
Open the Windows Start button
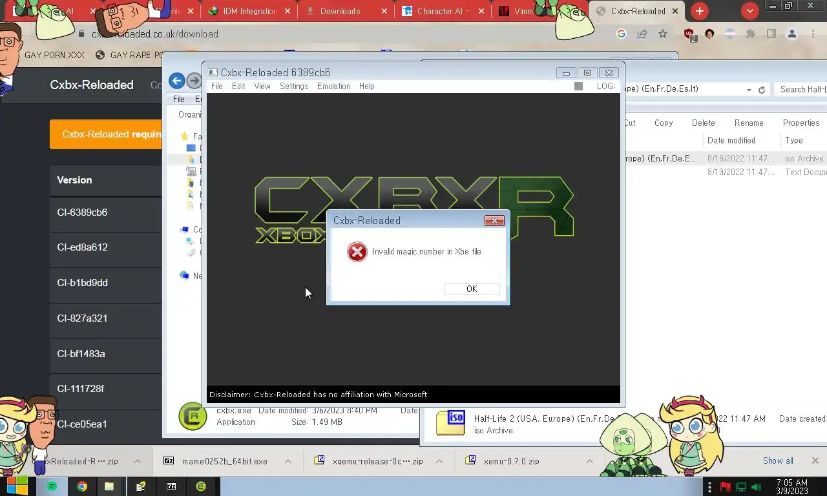(x=17, y=486)
